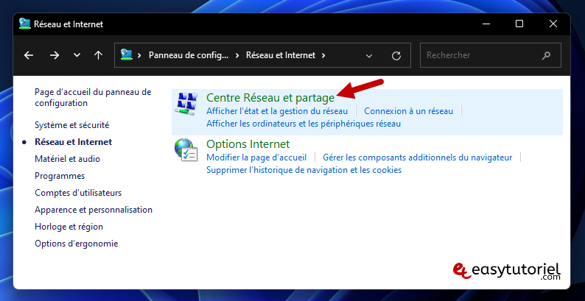
Task: Select Réseau et Internet in sidebar
Action: coord(73,142)
